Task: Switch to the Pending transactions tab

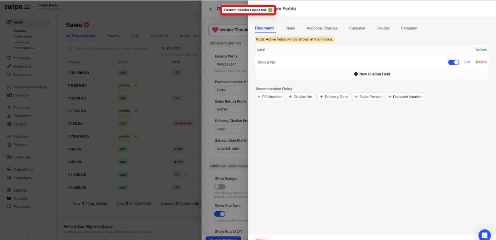Action: pyautogui.click(x=113, y=36)
